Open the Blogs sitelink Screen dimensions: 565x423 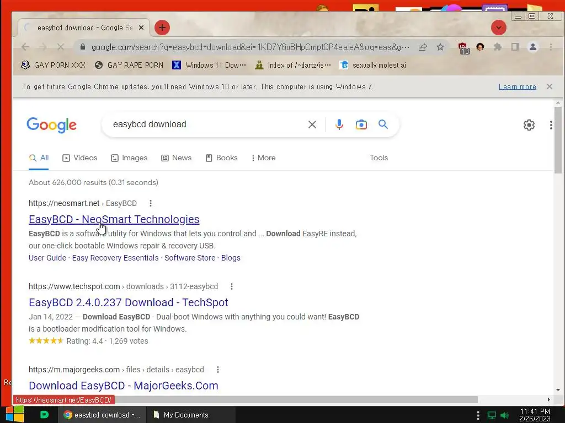pos(231,258)
